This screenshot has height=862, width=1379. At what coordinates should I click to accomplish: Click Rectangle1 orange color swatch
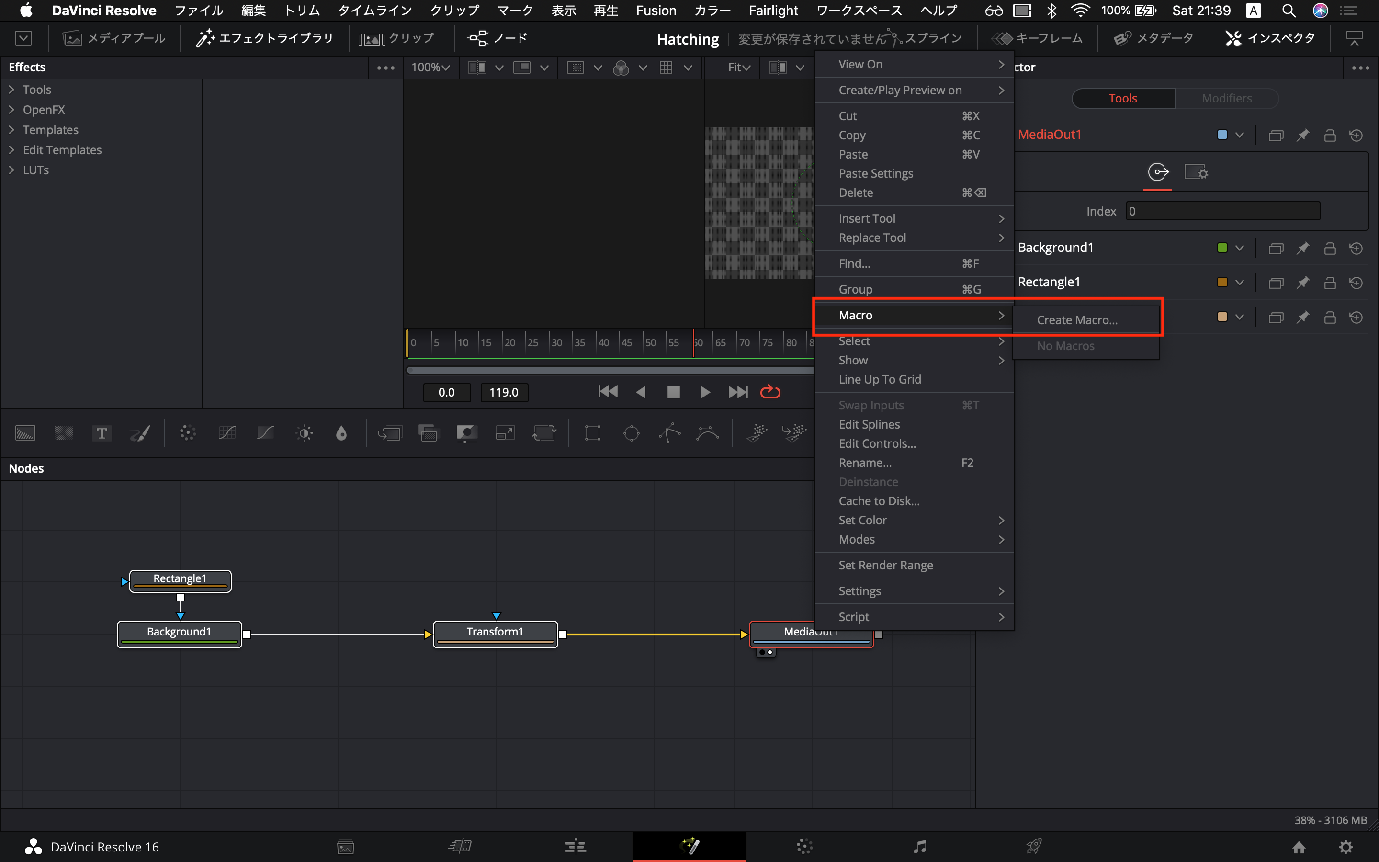(x=1222, y=282)
